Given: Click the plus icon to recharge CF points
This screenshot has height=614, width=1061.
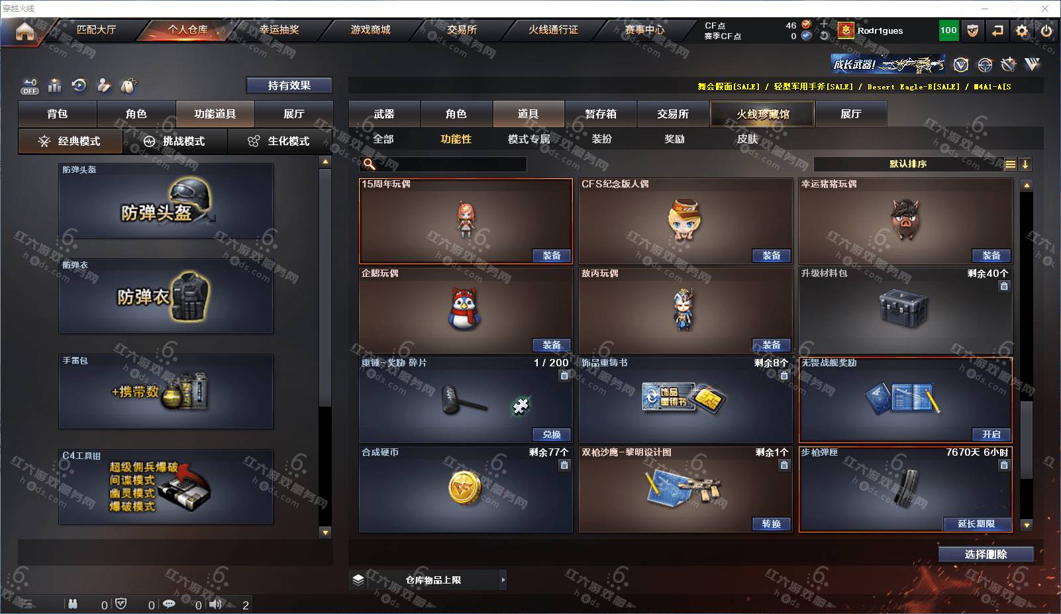Looking at the screenshot, I should coord(824,25).
